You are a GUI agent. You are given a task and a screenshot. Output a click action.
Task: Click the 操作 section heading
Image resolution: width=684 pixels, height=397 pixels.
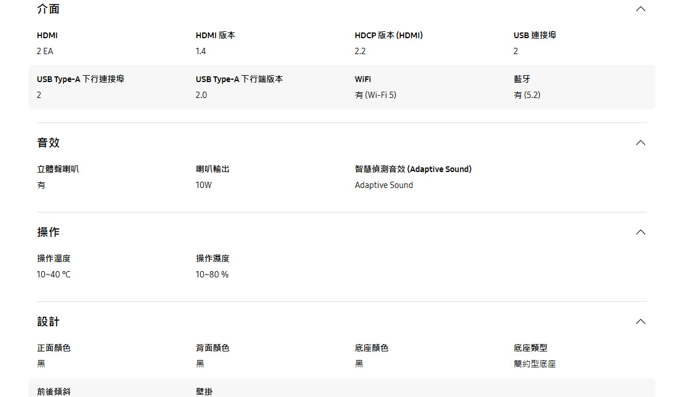[x=48, y=232]
